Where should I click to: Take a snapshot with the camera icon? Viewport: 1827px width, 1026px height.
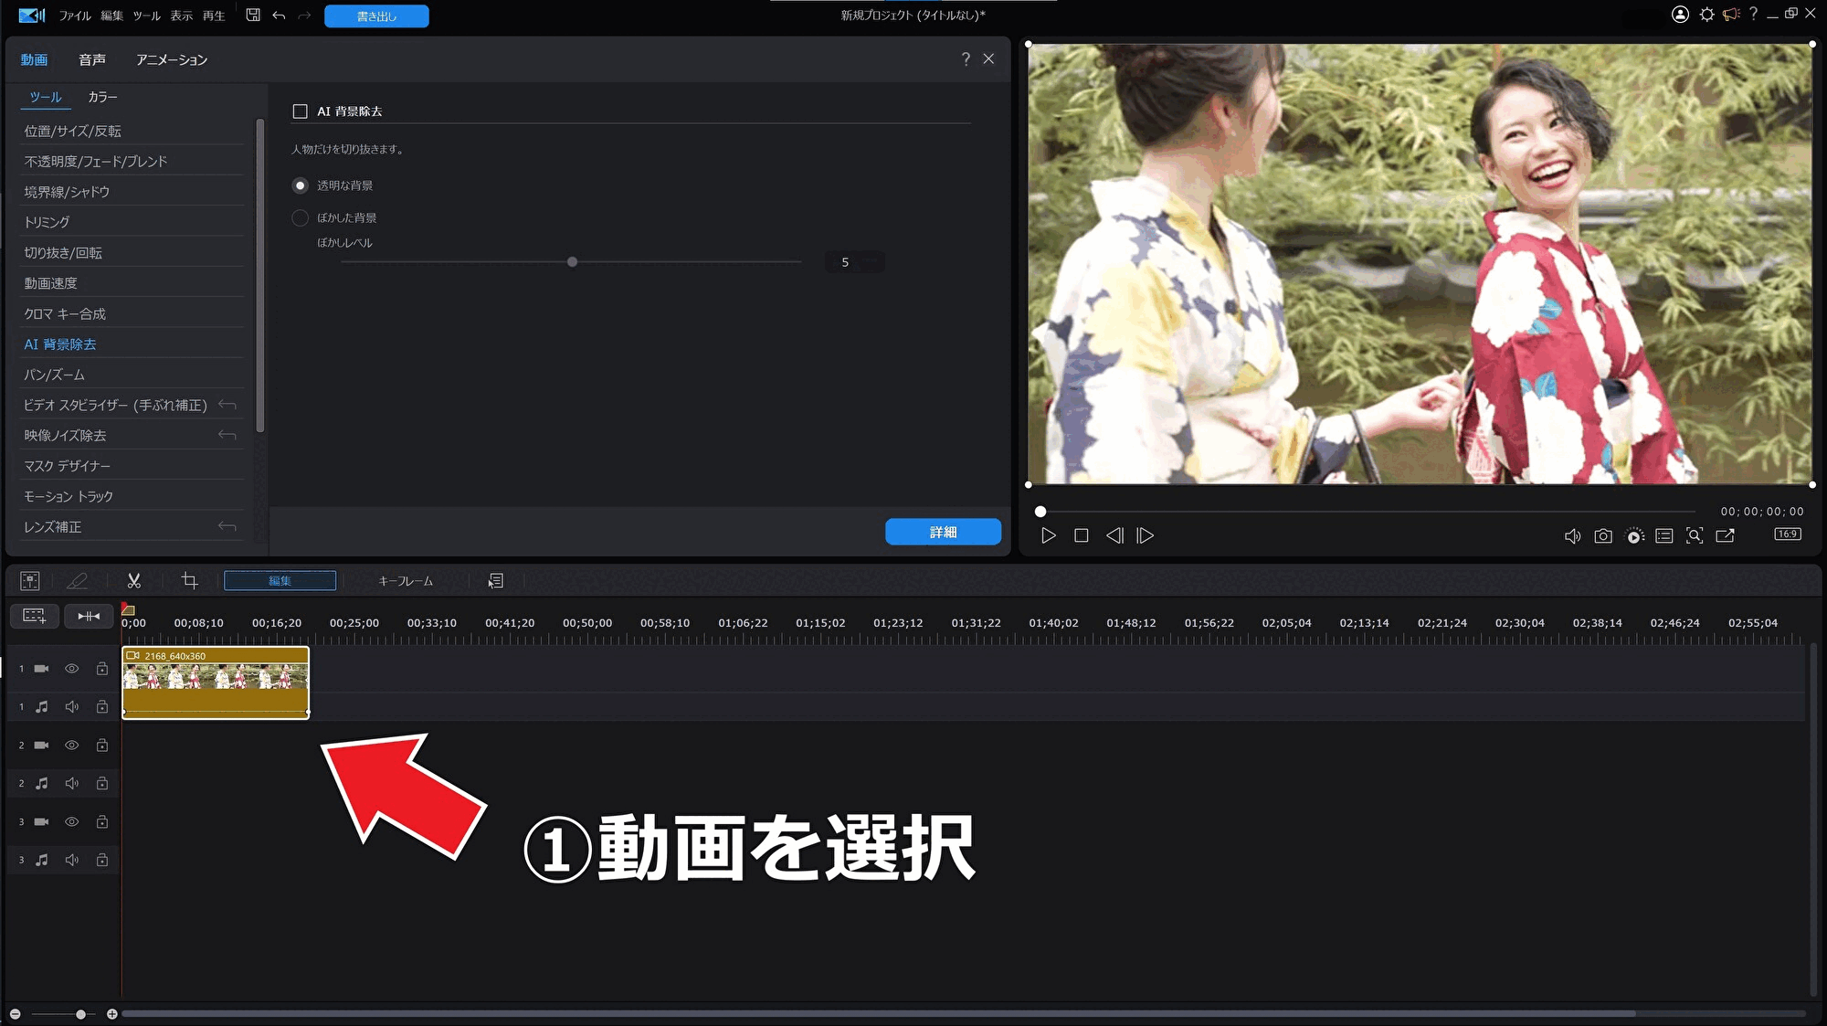tap(1603, 536)
